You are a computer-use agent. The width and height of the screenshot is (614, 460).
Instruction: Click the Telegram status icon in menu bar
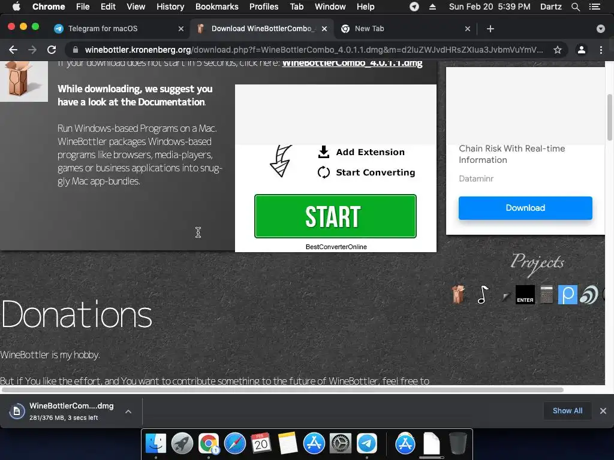coord(414,7)
